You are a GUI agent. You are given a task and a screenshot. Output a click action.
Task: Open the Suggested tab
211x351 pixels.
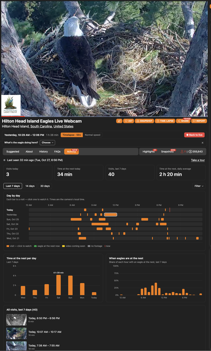coord(13,152)
